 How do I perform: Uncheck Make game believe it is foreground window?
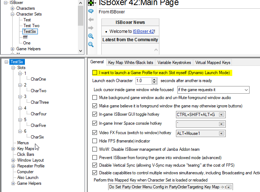pyautogui.click(x=95, y=106)
